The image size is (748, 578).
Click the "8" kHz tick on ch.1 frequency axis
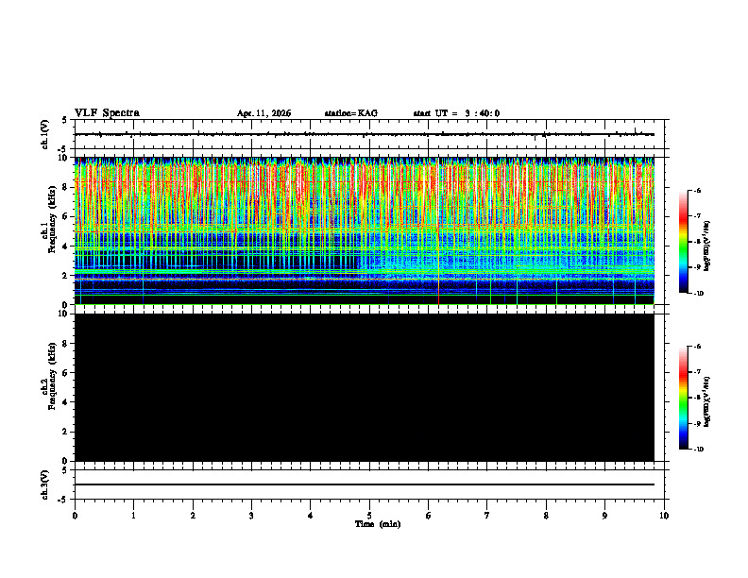point(66,187)
